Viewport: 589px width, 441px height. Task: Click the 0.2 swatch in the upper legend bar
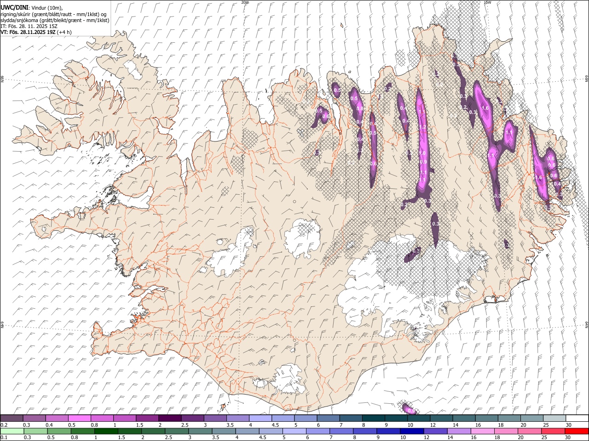12,418
